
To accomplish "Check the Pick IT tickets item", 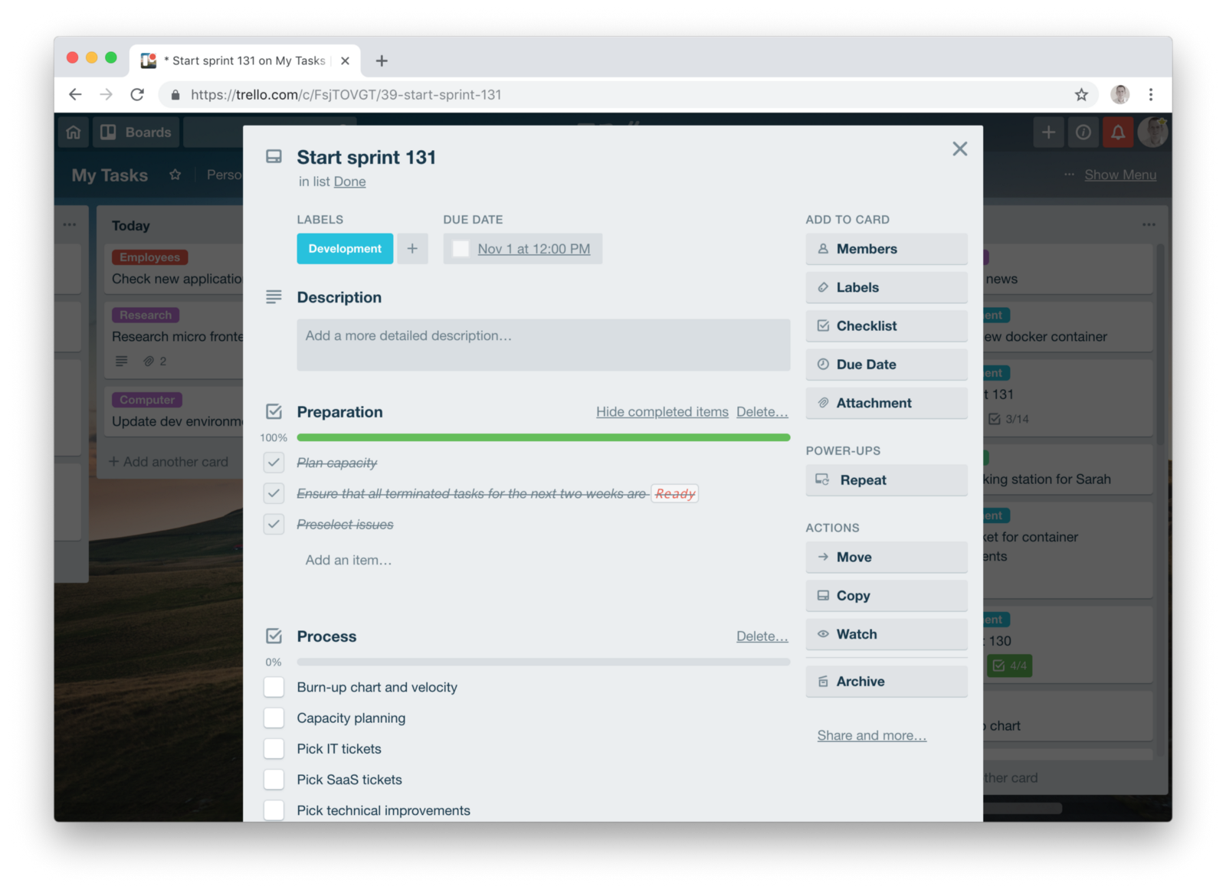I will (274, 749).
